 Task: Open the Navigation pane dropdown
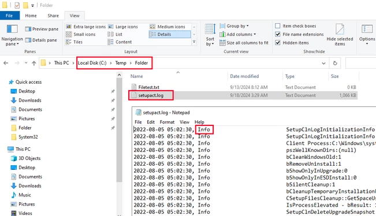coord(12,35)
